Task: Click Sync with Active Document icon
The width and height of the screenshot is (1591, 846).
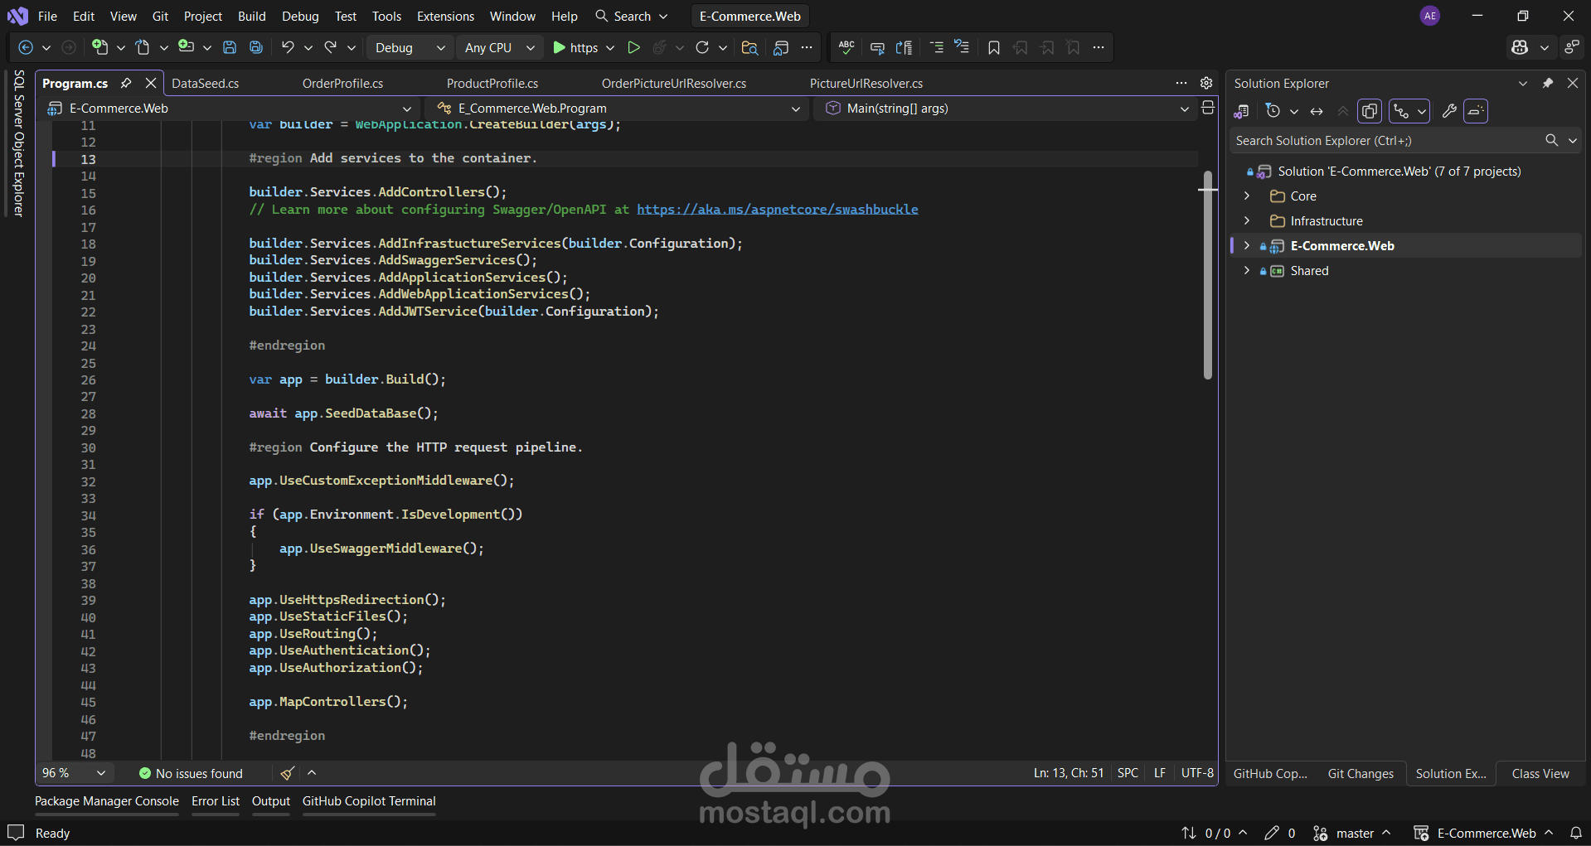Action: tap(1317, 111)
